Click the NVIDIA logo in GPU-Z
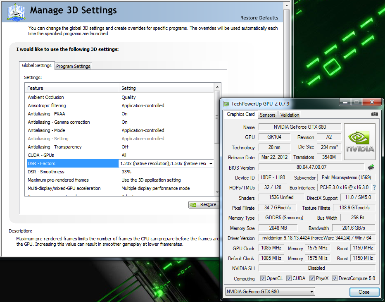The height and width of the screenshot is (302, 385). pyautogui.click(x=360, y=141)
